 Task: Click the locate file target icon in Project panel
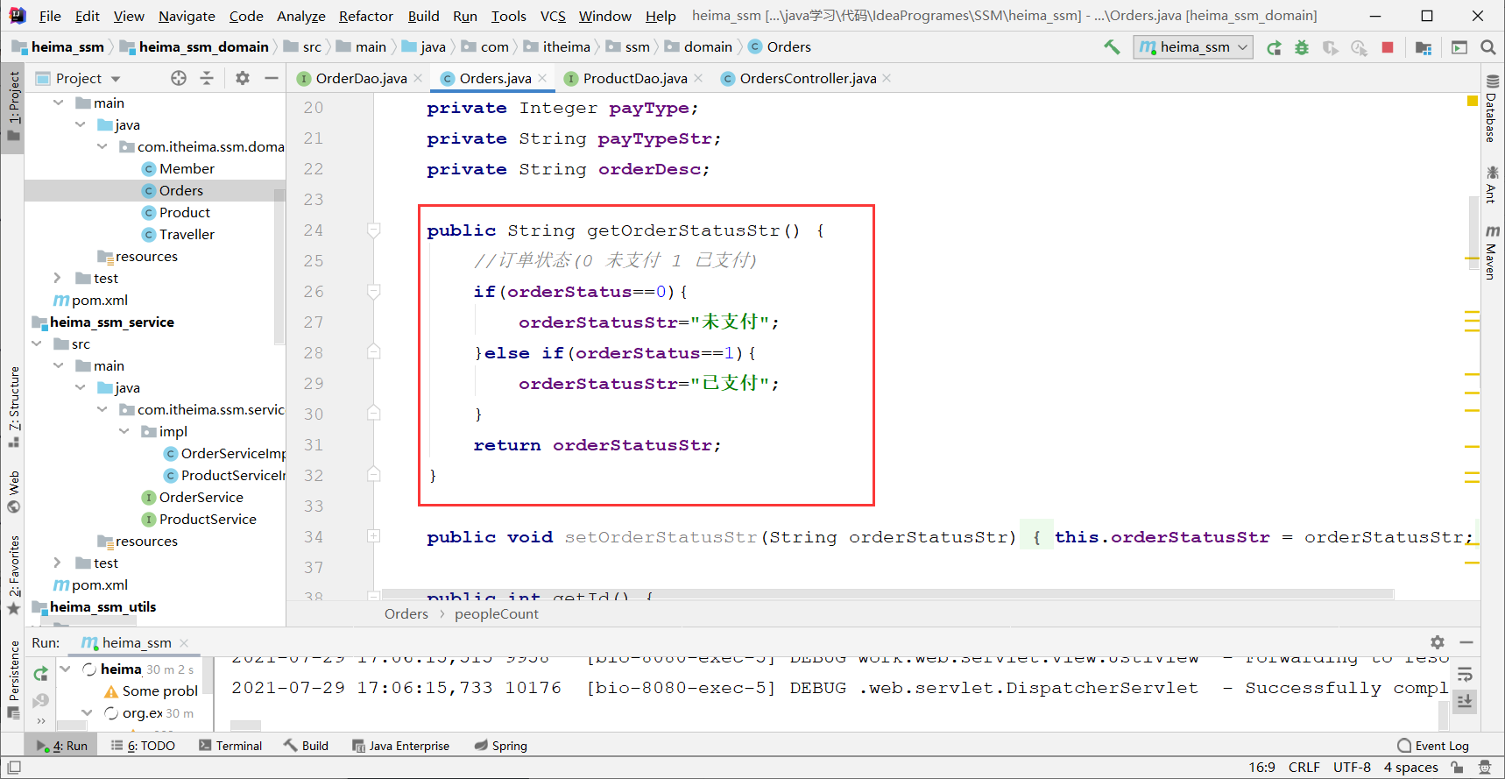coord(179,78)
